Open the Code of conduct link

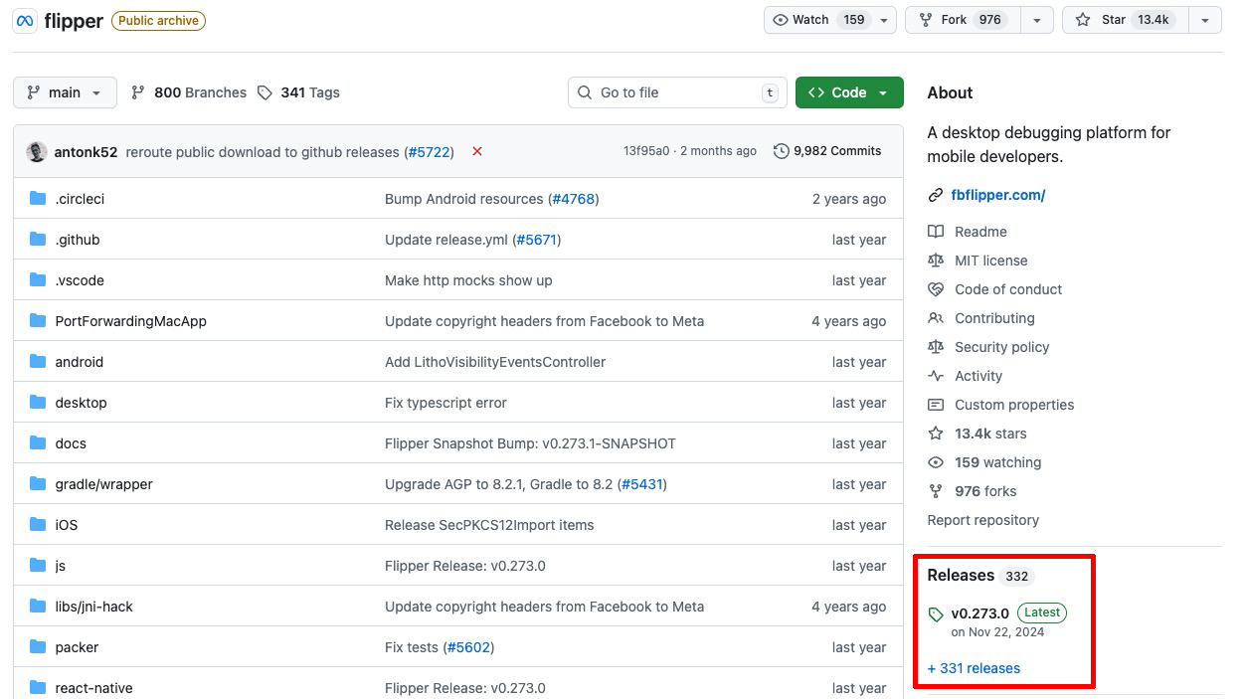[x=1008, y=289]
